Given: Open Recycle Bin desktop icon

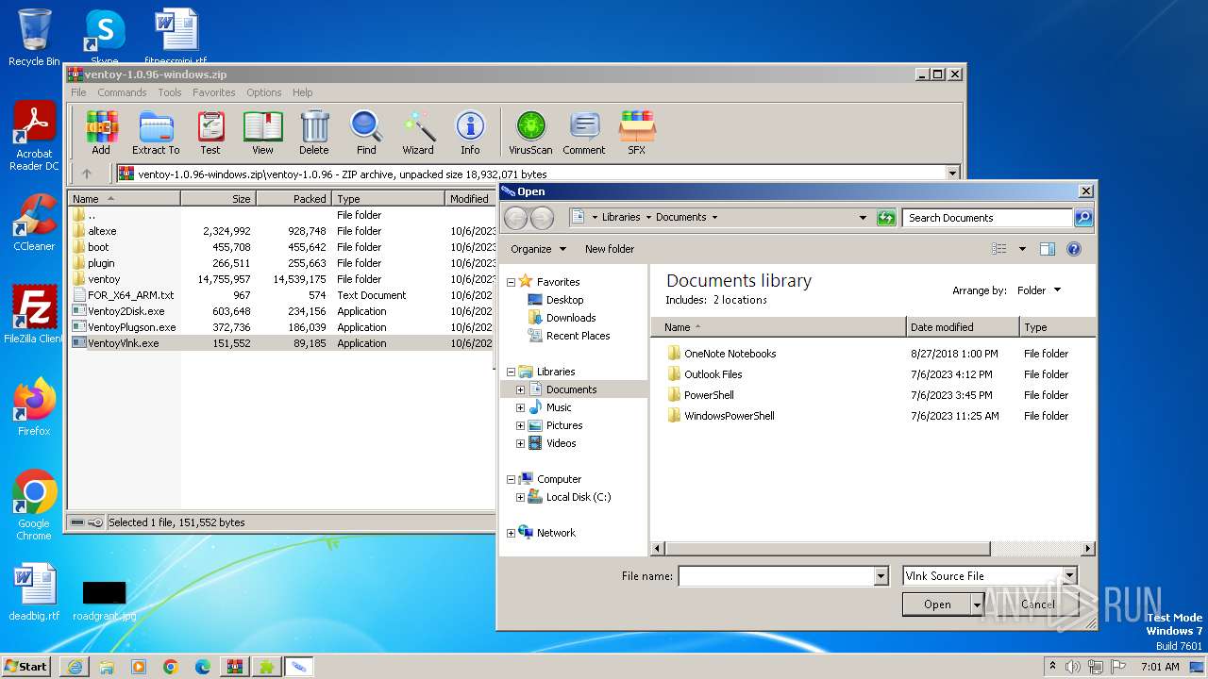Looking at the screenshot, I should 34,38.
